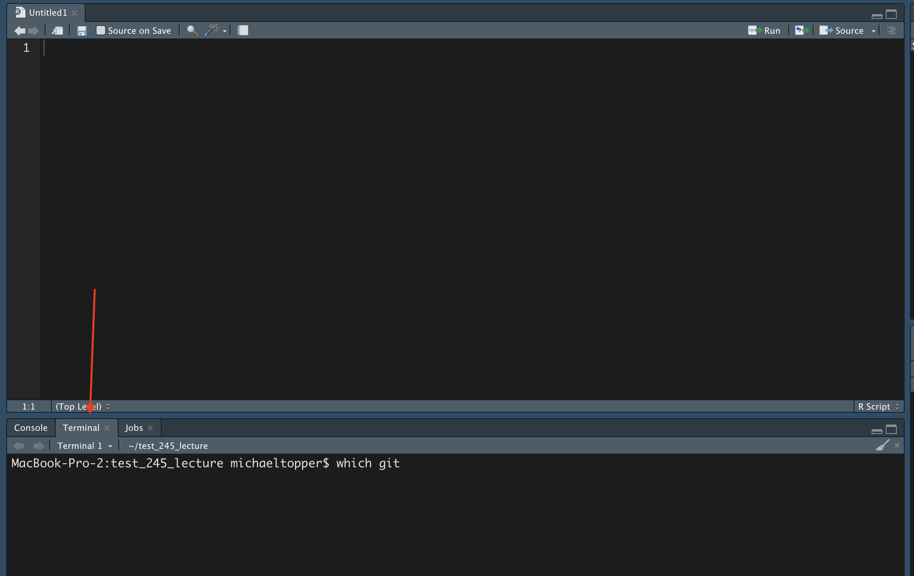Click the Run button to execute script
This screenshot has width=914, height=576.
pos(765,30)
